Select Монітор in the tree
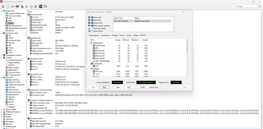 (12, 87)
